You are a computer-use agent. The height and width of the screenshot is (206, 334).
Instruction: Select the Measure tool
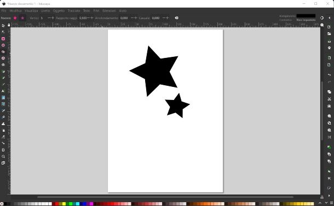click(3, 150)
